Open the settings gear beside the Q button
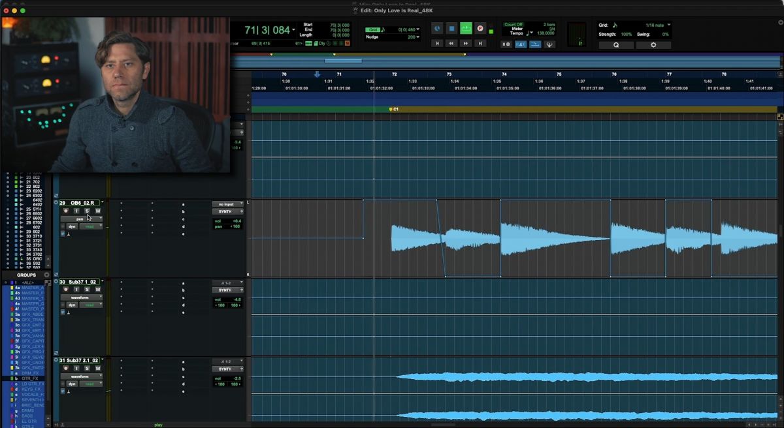Screen dimensions: 784x428 click(653, 45)
